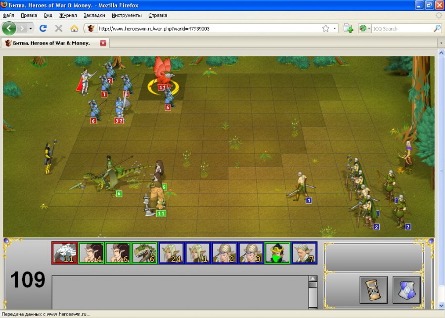Viewport: 445px width, 318px height.
Task: Bookmark this page with the star icon
Action: coord(326,28)
